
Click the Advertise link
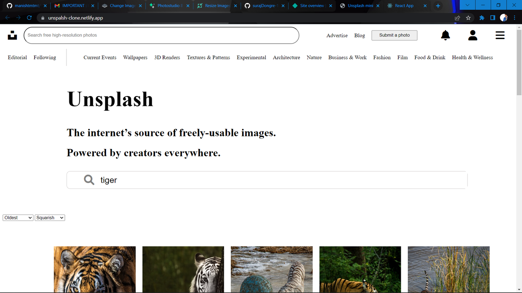pos(337,35)
